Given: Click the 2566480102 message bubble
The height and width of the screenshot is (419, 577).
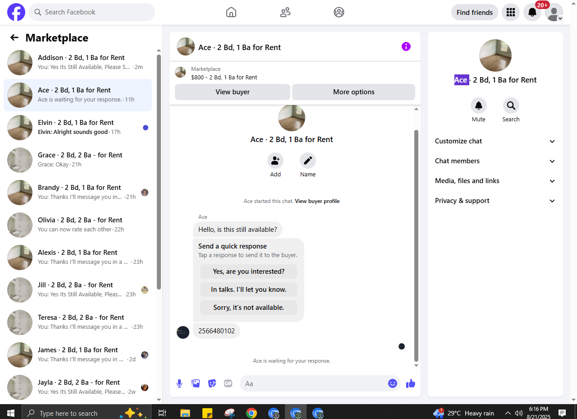Looking at the screenshot, I should 216,331.
